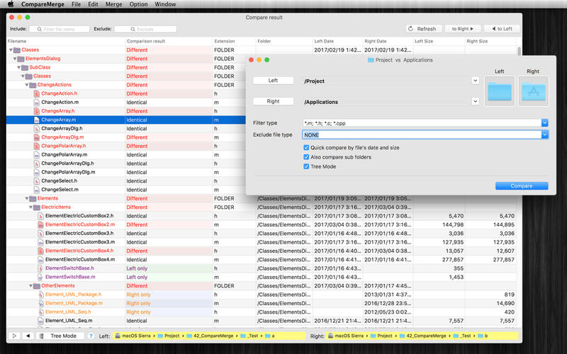The image size is (567, 354).
Task: Click the Left folder button in dialog
Action: (x=273, y=81)
